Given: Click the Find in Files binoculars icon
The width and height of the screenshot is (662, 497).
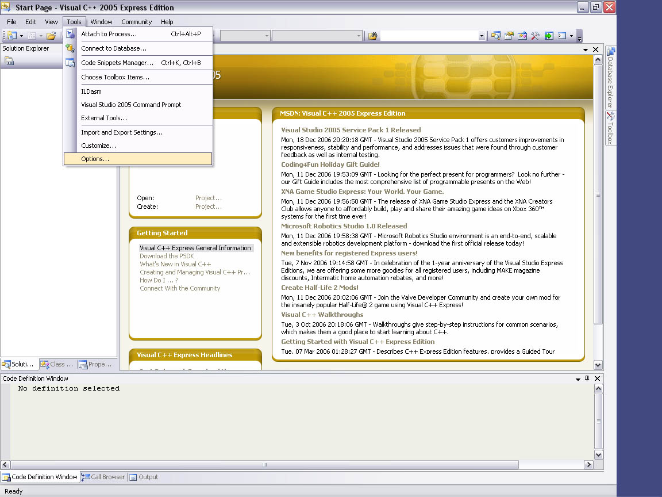Looking at the screenshot, I should pyautogui.click(x=372, y=36).
